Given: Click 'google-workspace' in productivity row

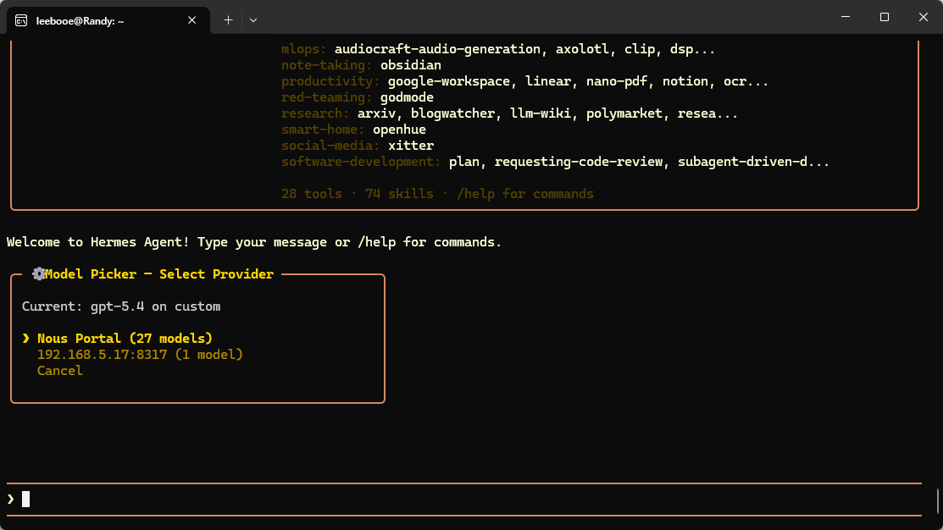Looking at the screenshot, I should tap(449, 81).
